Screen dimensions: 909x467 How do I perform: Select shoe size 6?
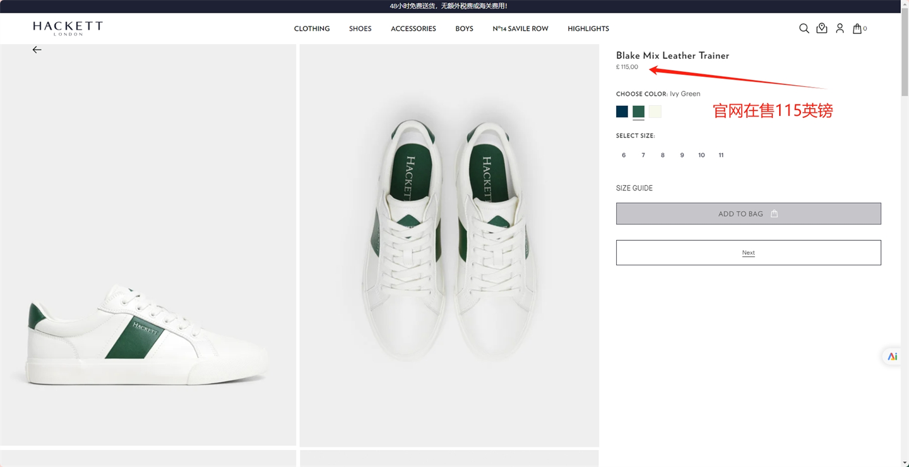tap(624, 155)
